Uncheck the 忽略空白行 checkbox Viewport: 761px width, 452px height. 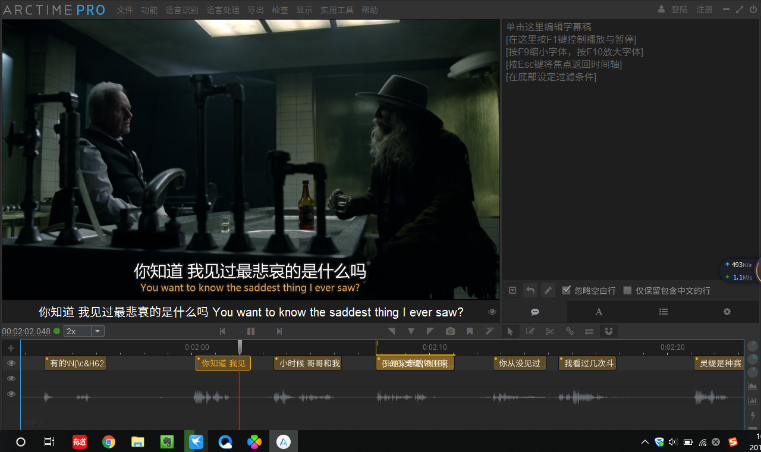pyautogui.click(x=567, y=290)
